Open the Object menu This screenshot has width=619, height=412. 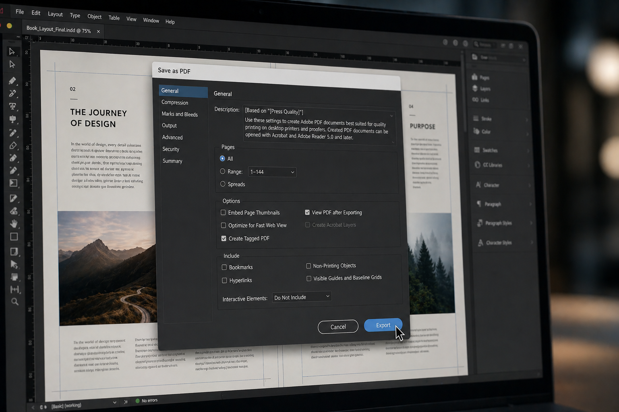[x=94, y=17]
